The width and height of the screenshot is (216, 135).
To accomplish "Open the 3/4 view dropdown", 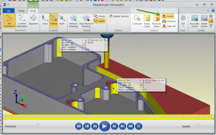I will pyautogui.click(x=183, y=21).
